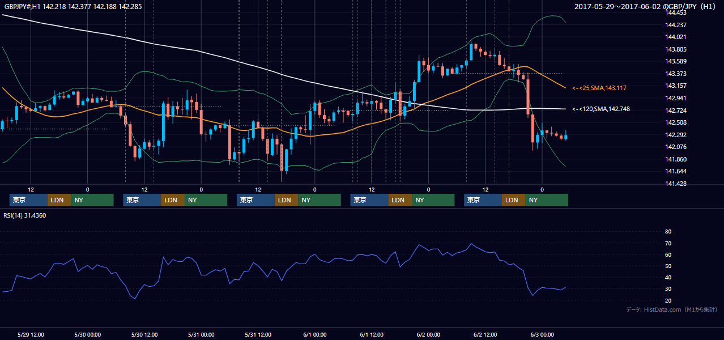Click price axis label 141.428

pyautogui.click(x=676, y=184)
